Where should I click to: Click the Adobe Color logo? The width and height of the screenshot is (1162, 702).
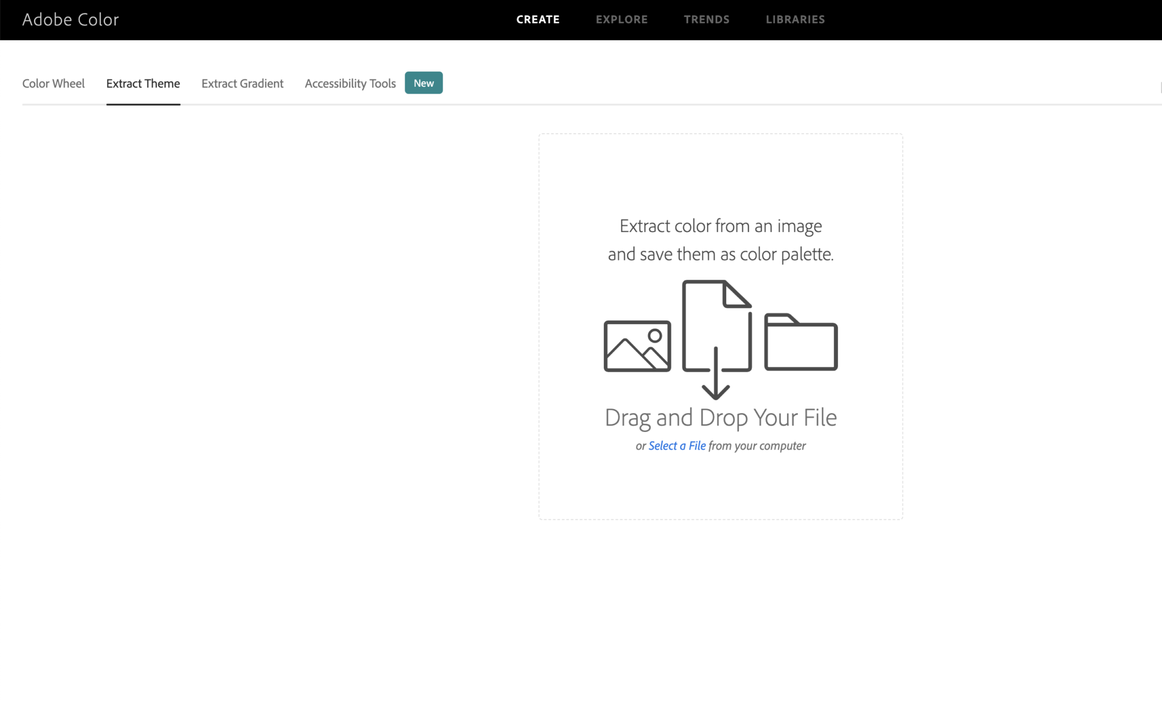click(x=70, y=19)
